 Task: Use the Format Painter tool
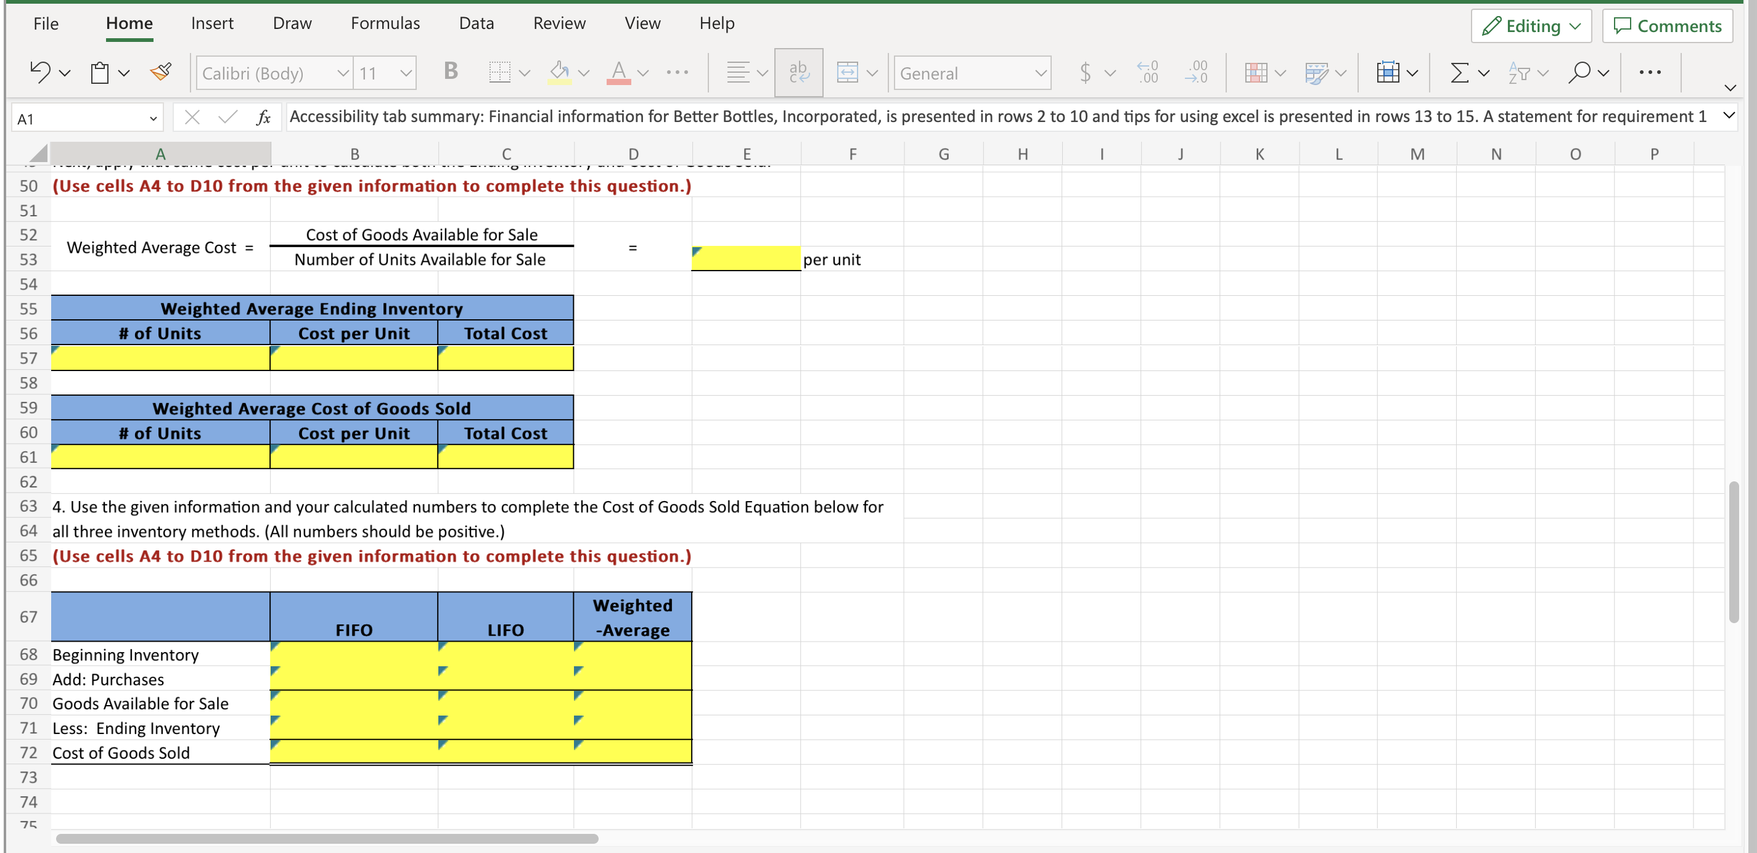[161, 71]
